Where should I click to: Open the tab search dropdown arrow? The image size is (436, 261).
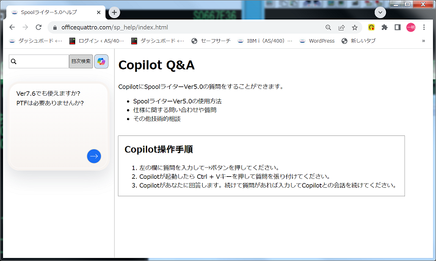click(380, 12)
